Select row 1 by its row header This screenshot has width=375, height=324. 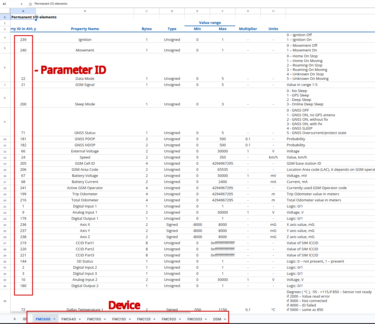[5, 17]
